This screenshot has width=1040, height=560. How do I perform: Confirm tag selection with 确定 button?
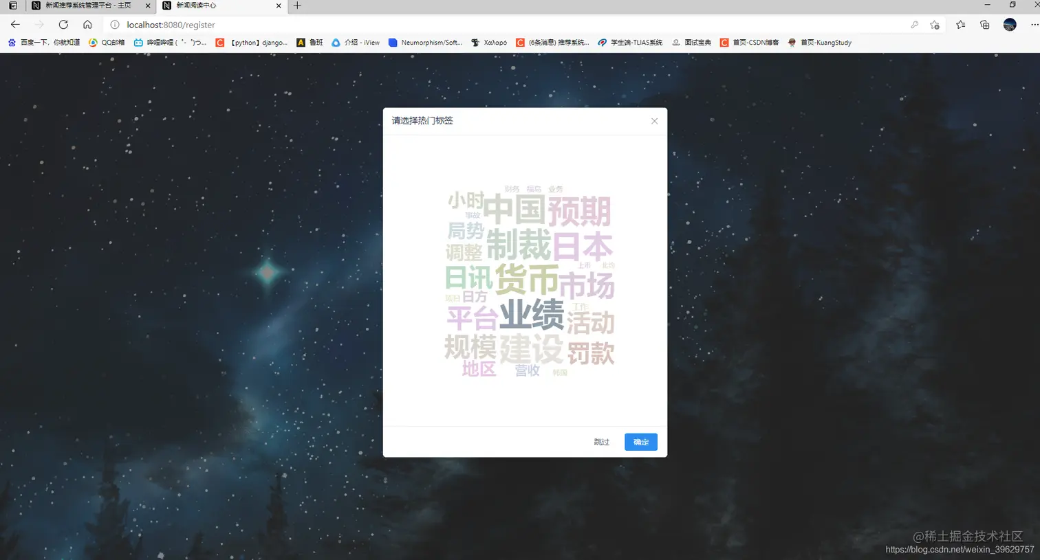(x=640, y=442)
